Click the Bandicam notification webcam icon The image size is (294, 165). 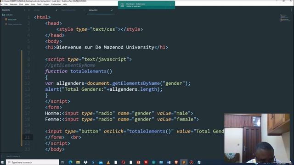pos(122,5)
